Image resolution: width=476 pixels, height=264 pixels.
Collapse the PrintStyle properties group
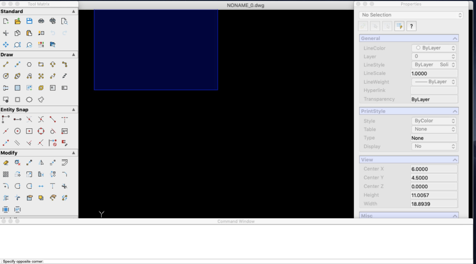tap(455, 112)
